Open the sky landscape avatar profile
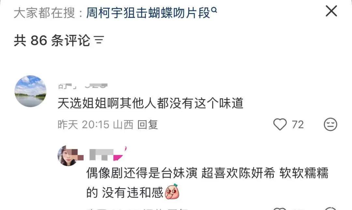 click(x=31, y=91)
